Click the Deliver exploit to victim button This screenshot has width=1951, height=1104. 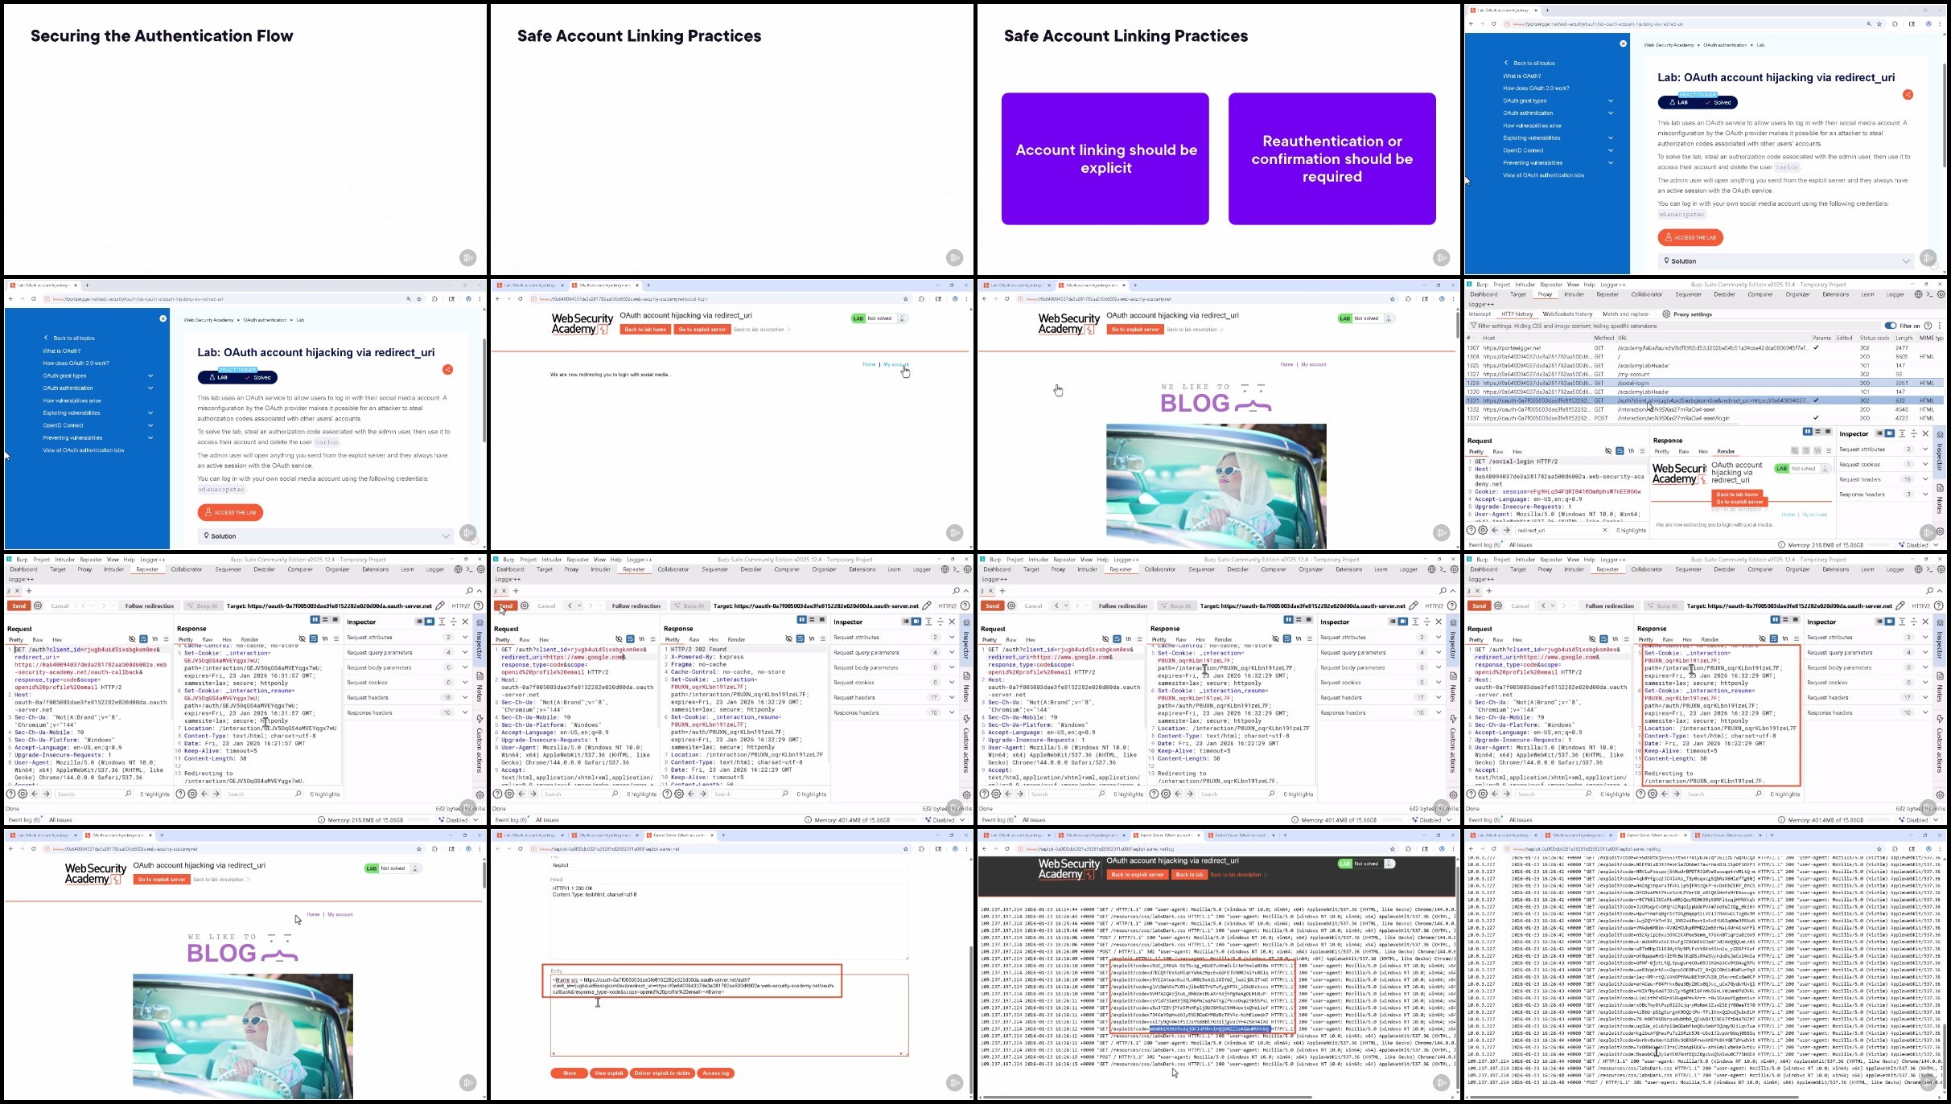click(662, 1073)
